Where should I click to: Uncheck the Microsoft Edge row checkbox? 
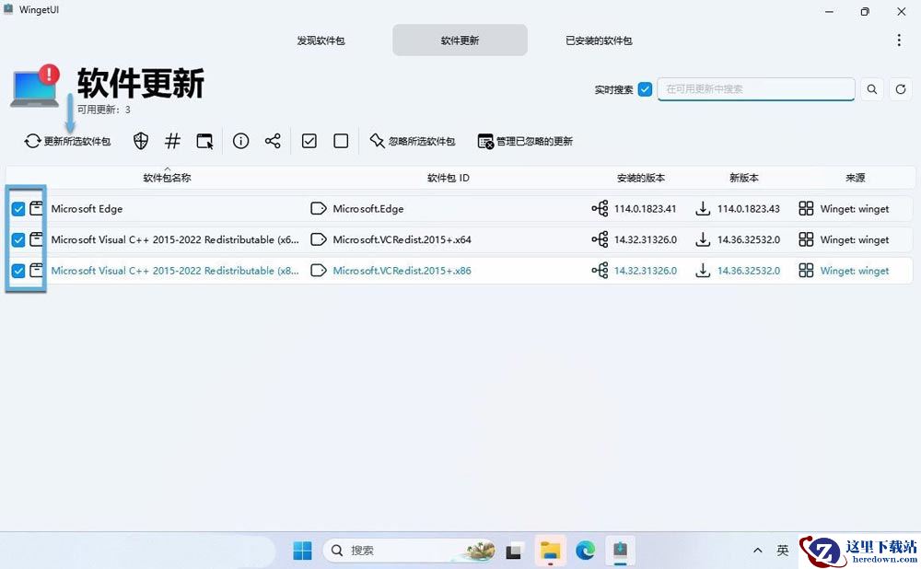(x=18, y=208)
